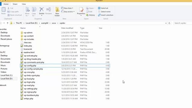Sort files by Name column
The height and width of the screenshot is (108, 192).
[23, 28]
